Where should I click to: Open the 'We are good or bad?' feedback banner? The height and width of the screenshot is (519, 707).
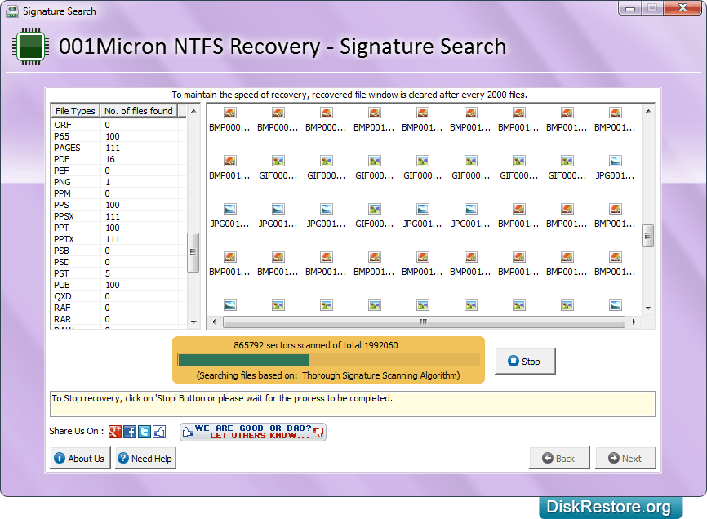253,432
